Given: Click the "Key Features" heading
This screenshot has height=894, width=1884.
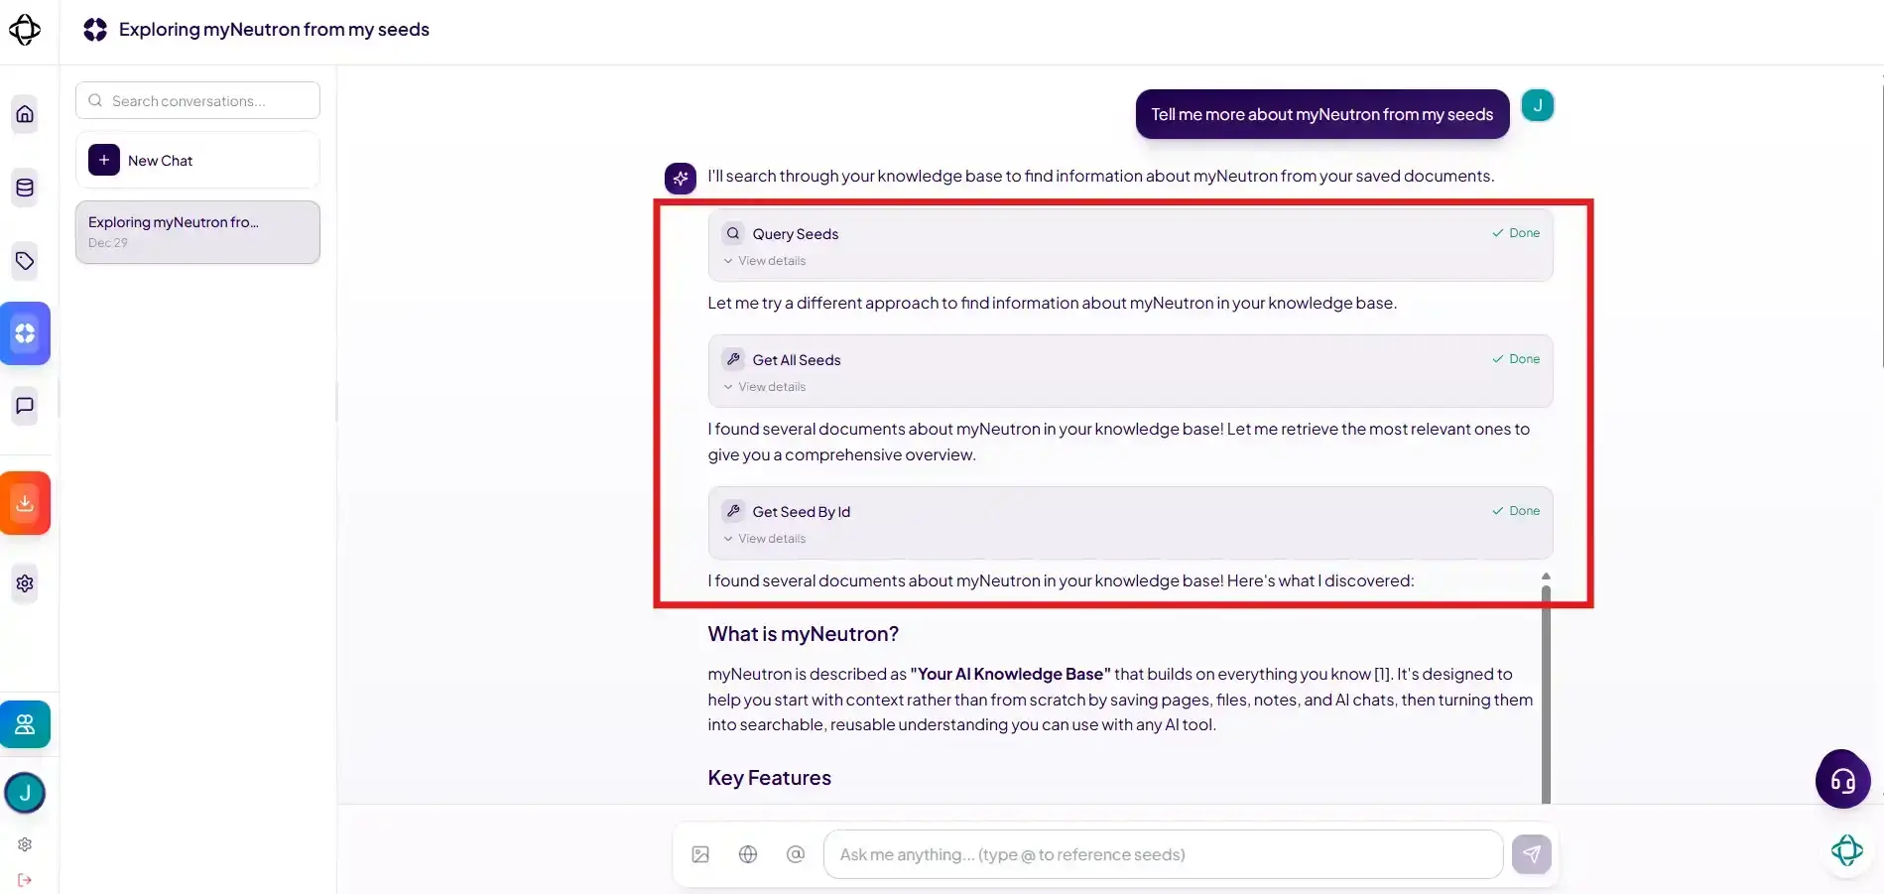Looking at the screenshot, I should (770, 778).
